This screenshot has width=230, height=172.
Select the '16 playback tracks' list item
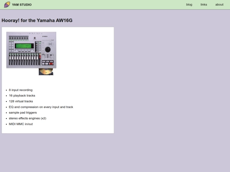point(22,96)
